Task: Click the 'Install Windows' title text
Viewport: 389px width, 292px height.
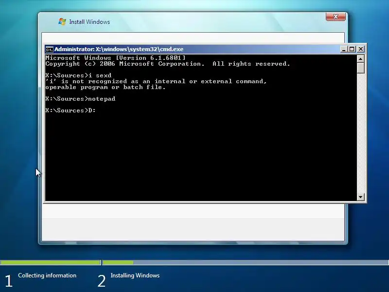Action: point(89,22)
